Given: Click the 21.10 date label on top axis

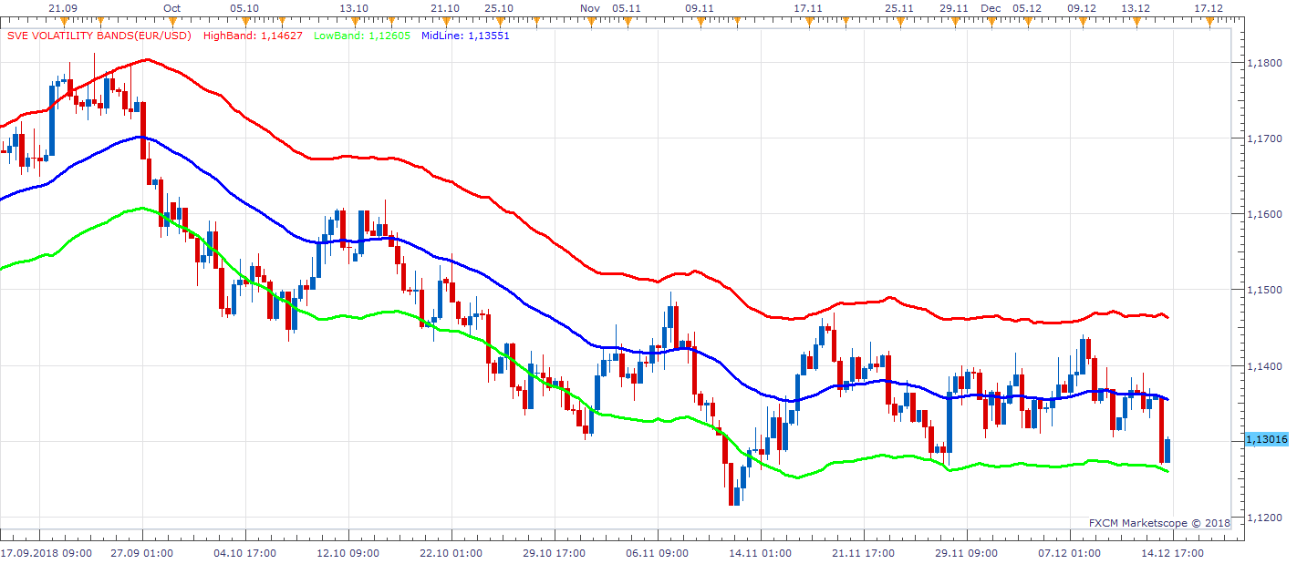Looking at the screenshot, I should tap(445, 7).
